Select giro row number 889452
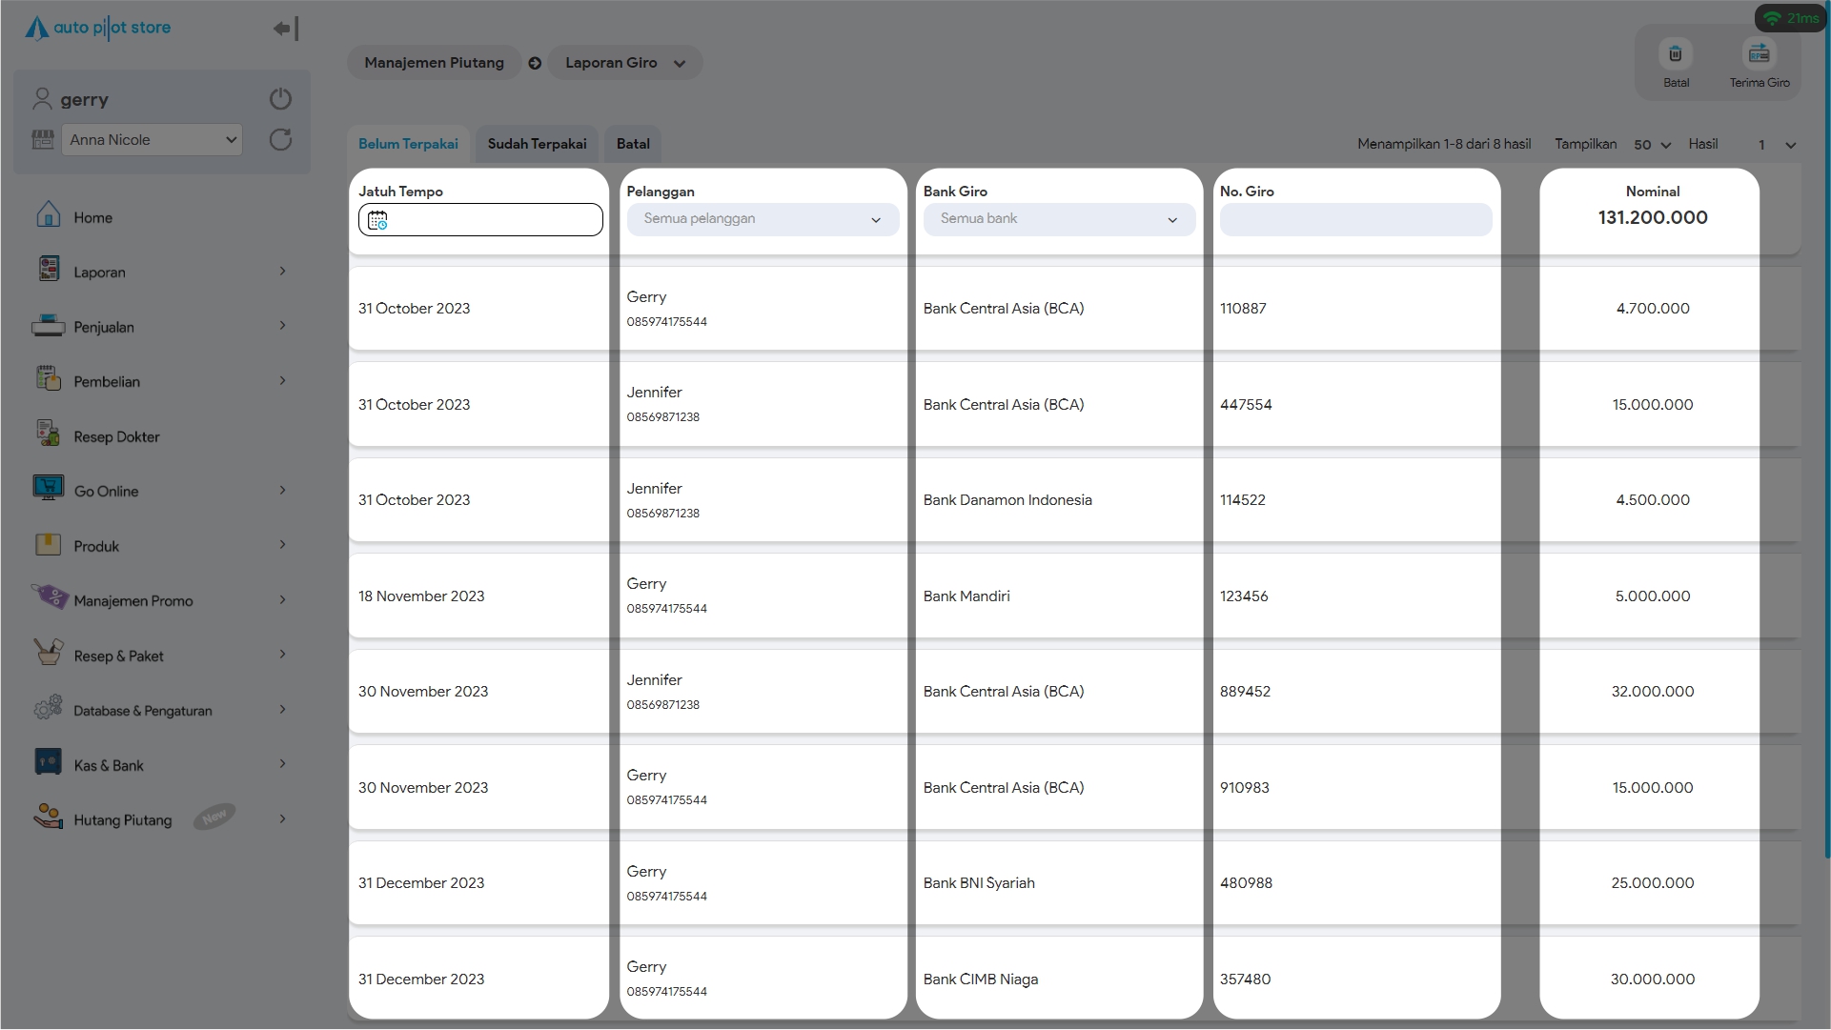Image resolution: width=1831 pixels, height=1030 pixels. [1245, 692]
